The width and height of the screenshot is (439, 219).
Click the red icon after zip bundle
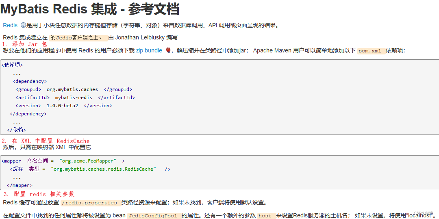coord(168,51)
